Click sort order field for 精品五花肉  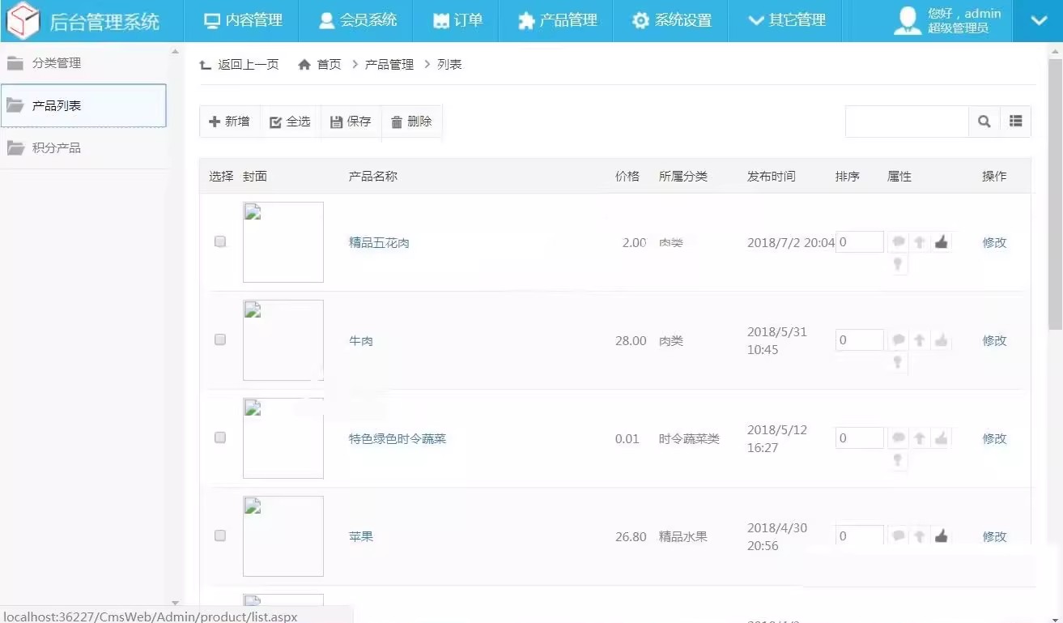[860, 241]
